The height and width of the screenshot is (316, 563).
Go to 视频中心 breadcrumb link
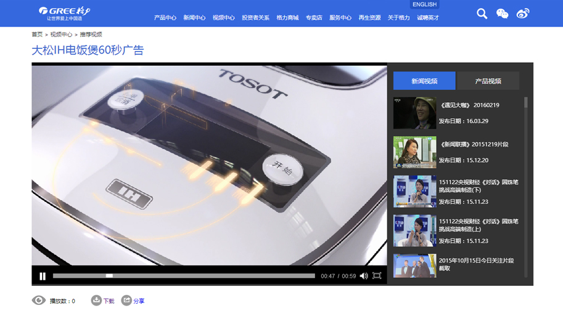[61, 34]
